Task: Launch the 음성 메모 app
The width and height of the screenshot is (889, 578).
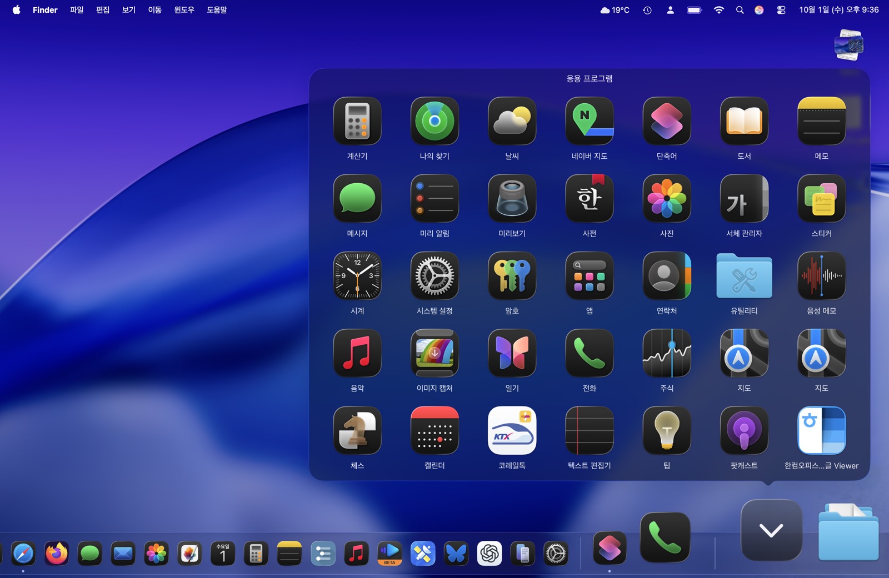Action: click(821, 276)
